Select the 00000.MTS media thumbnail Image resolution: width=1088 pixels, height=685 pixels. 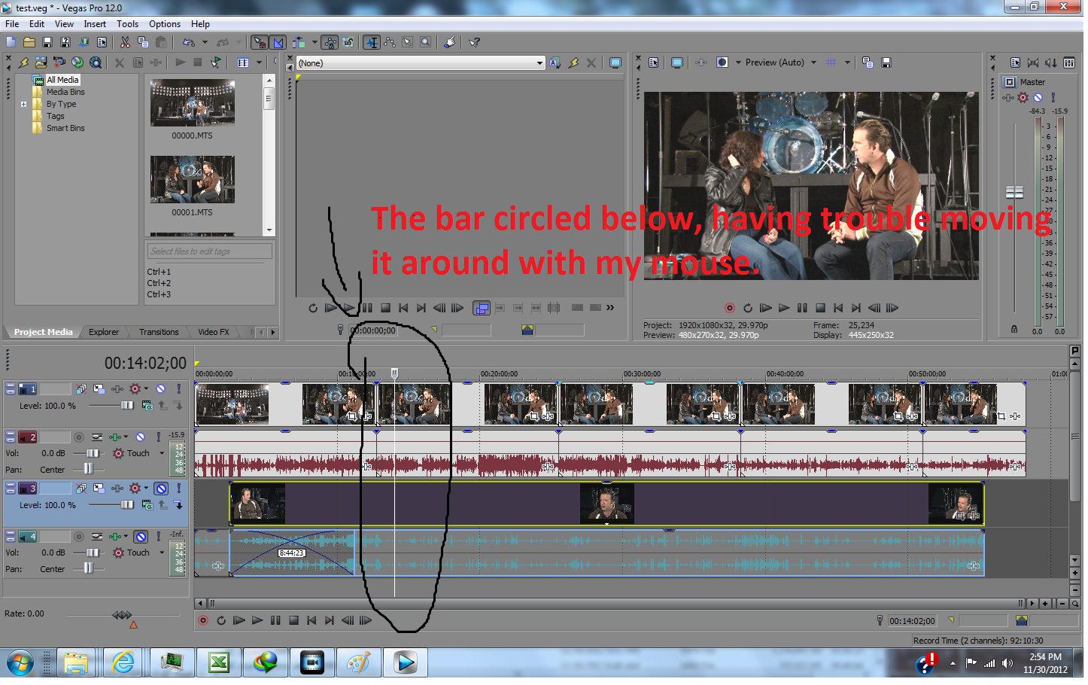click(193, 103)
